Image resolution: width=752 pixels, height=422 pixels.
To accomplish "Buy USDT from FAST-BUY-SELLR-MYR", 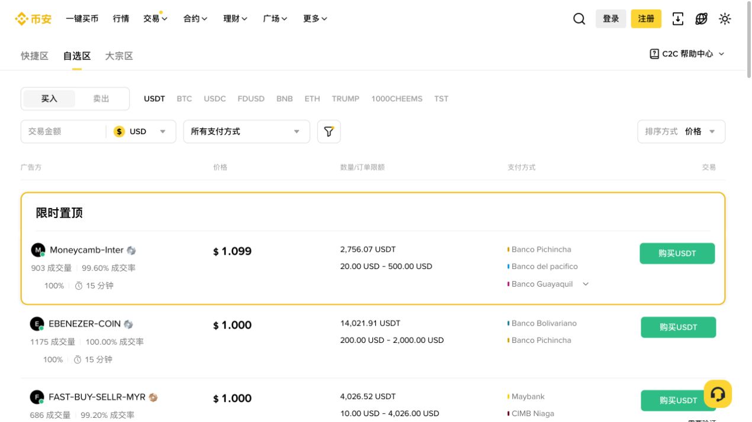I will tap(678, 401).
